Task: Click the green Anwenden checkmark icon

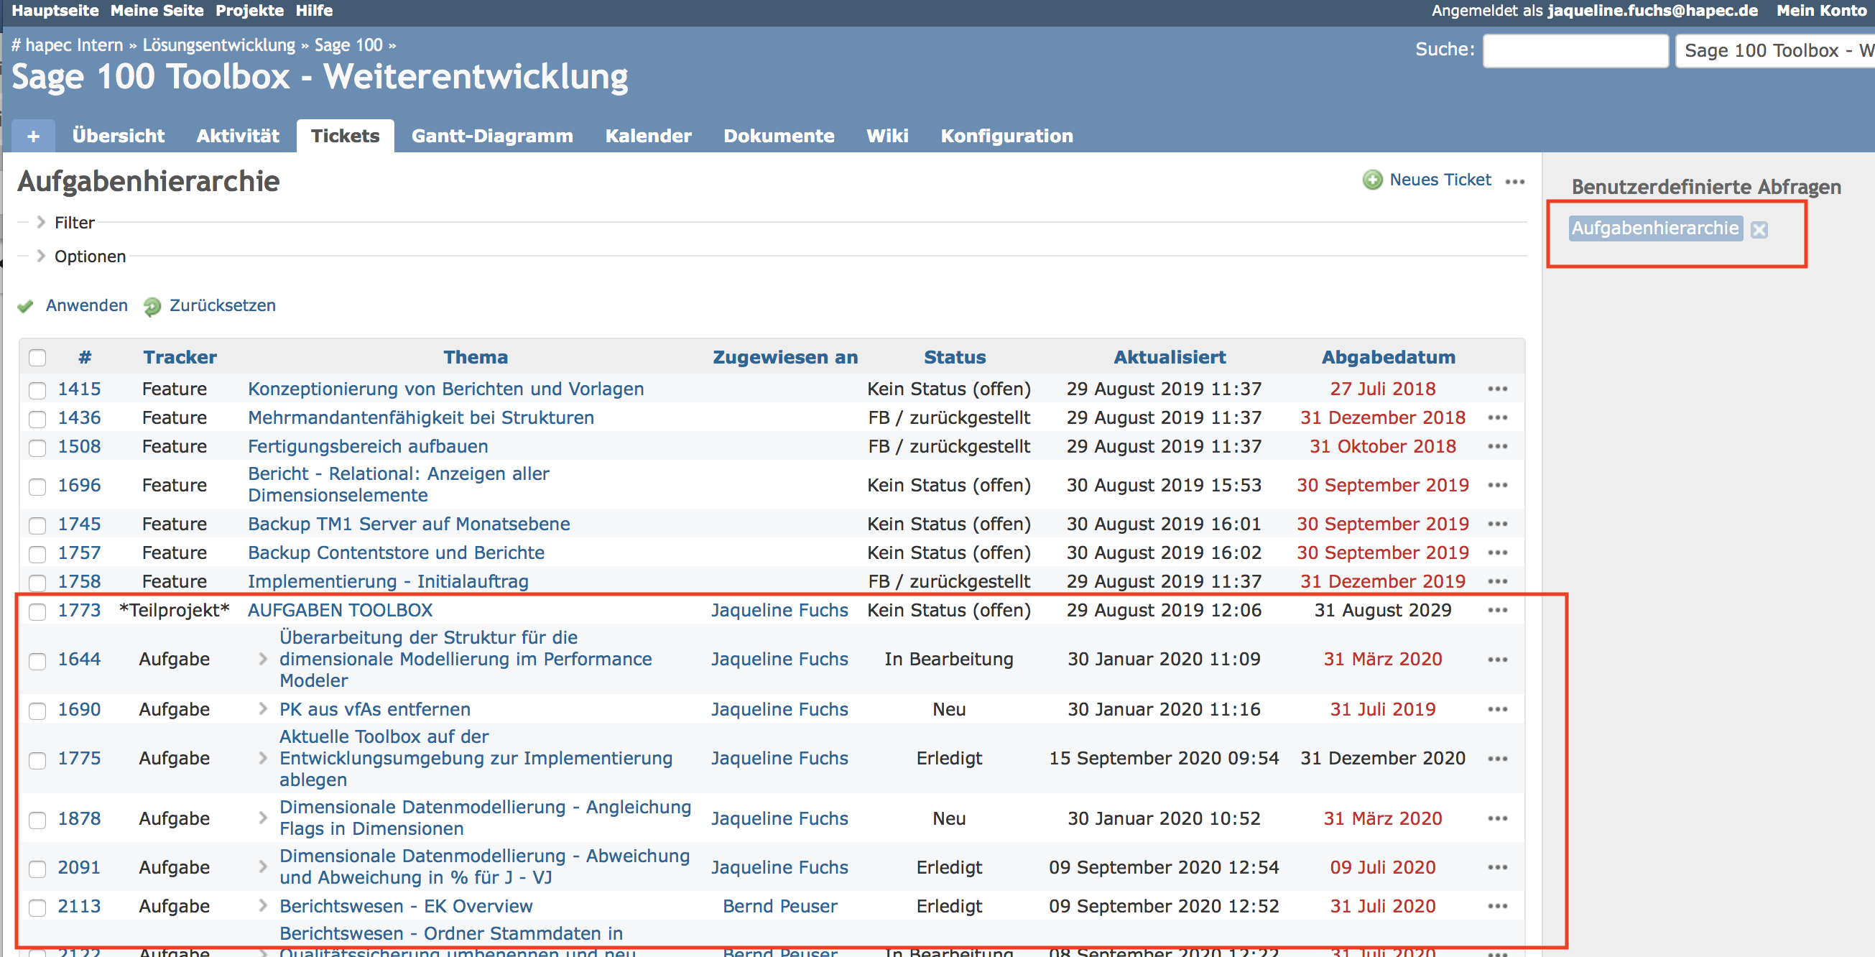Action: pyautogui.click(x=25, y=306)
